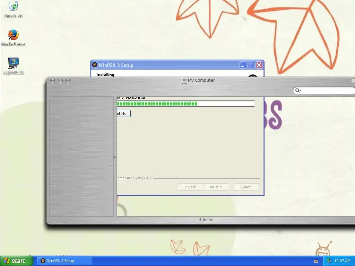Screen dimensions: 355x266
Task: Click the keyboard icon in system tray
Action: [316, 261]
